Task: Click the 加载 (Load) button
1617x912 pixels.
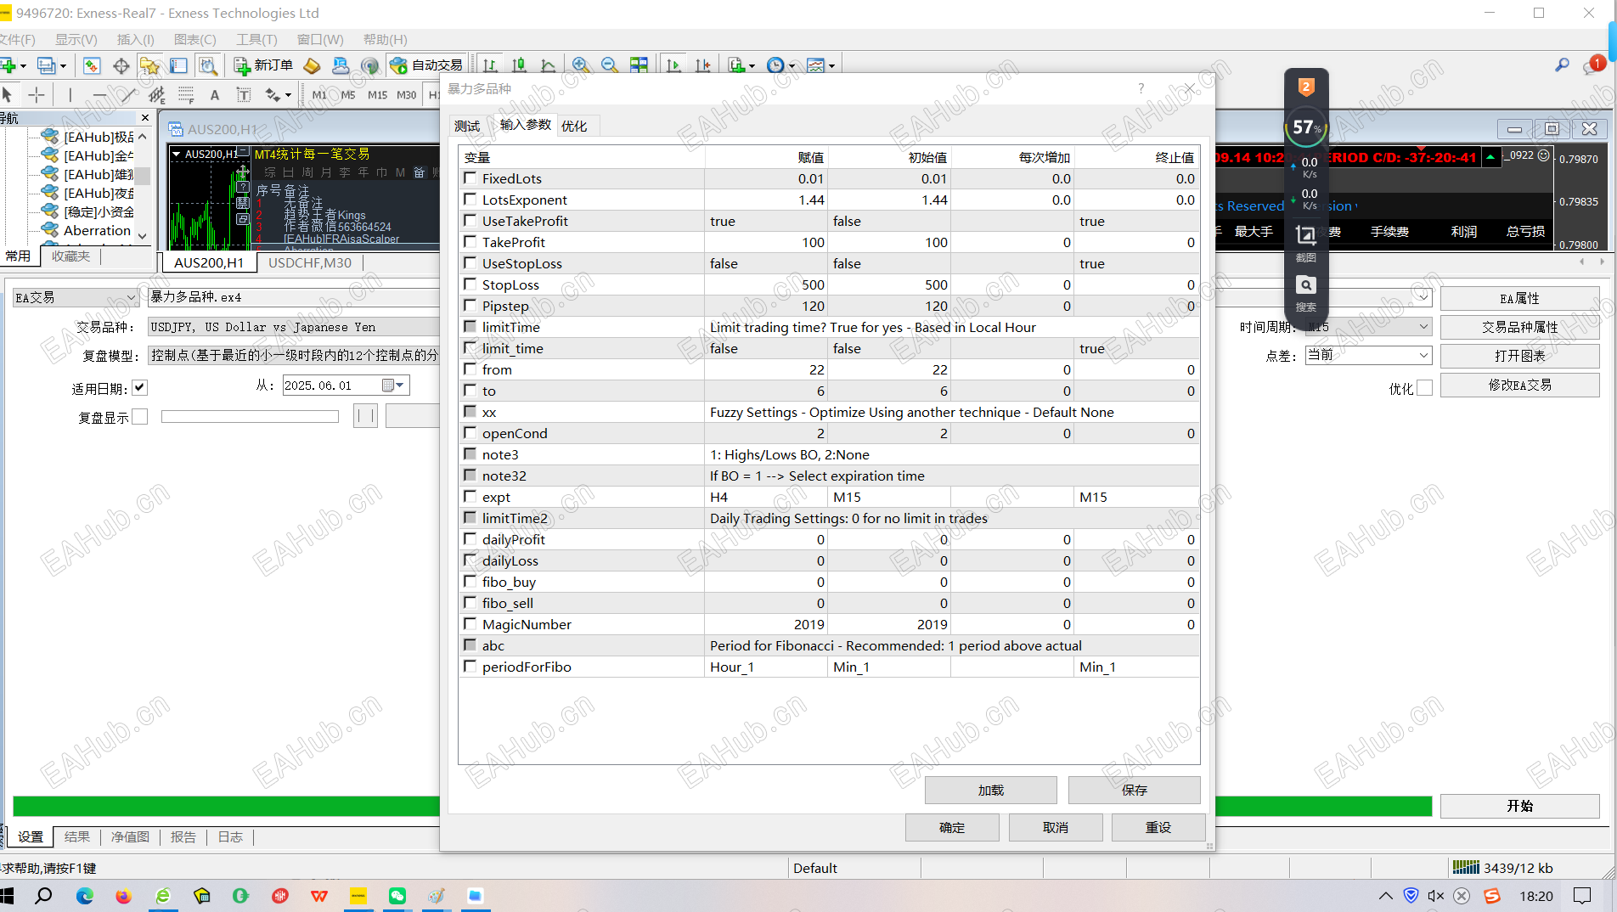Action: pos(991,791)
